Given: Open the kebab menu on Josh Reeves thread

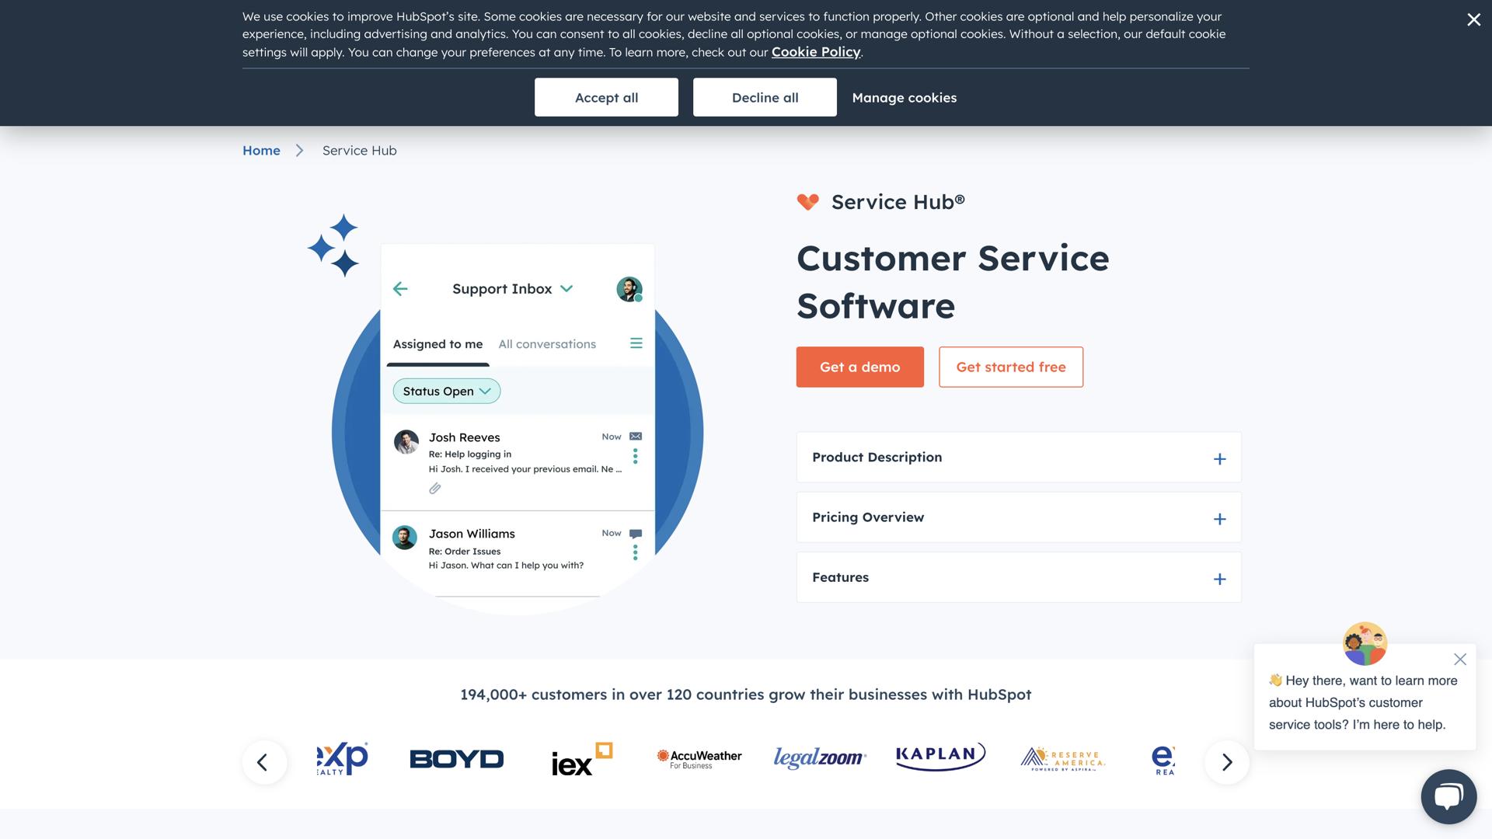Looking at the screenshot, I should (636, 457).
